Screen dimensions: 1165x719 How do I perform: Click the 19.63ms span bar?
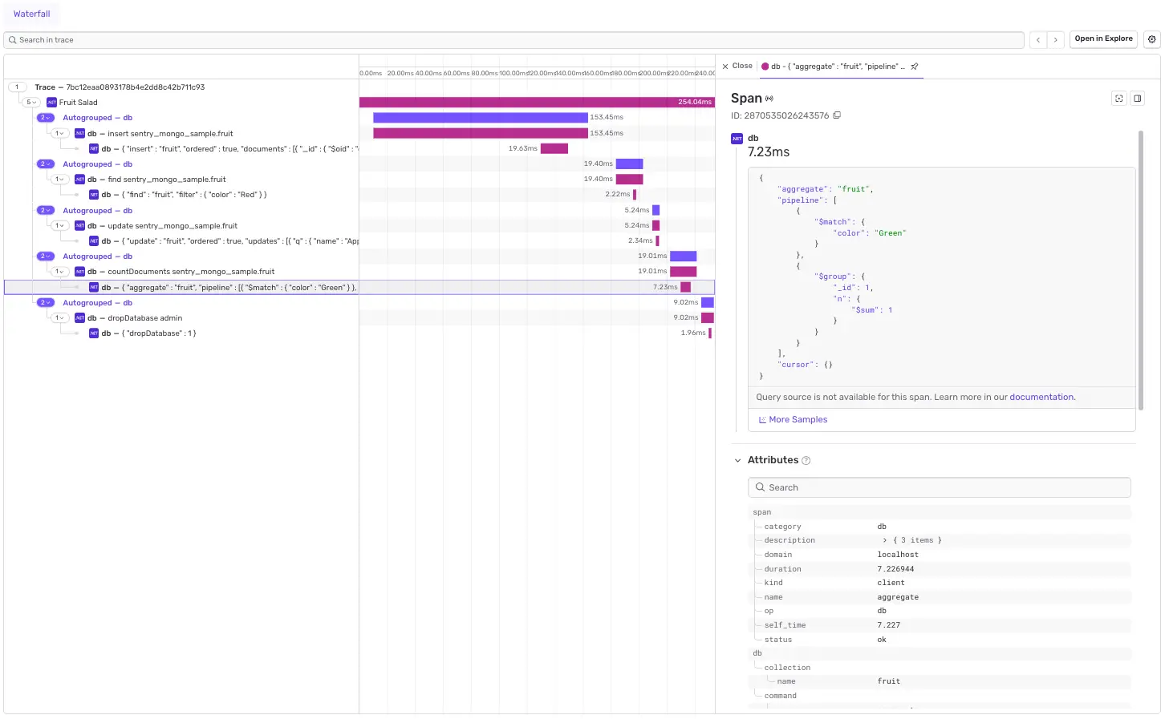[554, 148]
